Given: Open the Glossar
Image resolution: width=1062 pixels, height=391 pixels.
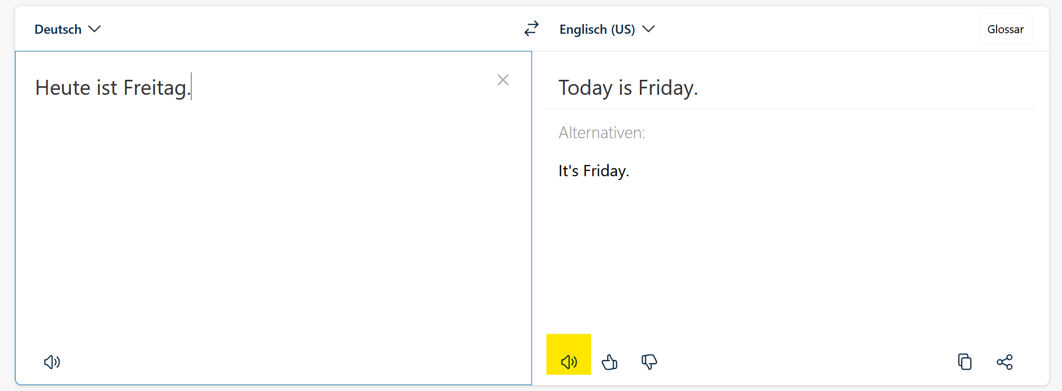Looking at the screenshot, I should click(1005, 29).
